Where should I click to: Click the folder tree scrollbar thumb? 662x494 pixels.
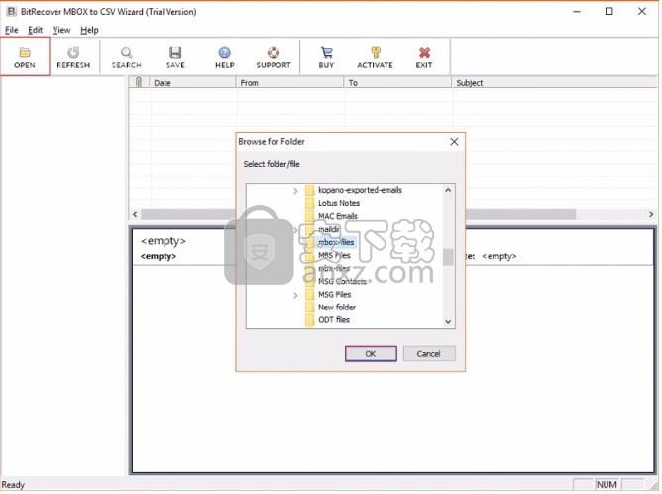pos(449,257)
